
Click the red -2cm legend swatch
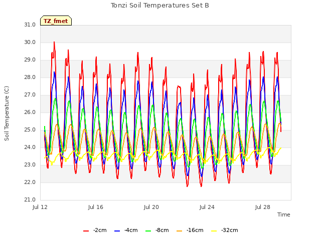point(86,231)
